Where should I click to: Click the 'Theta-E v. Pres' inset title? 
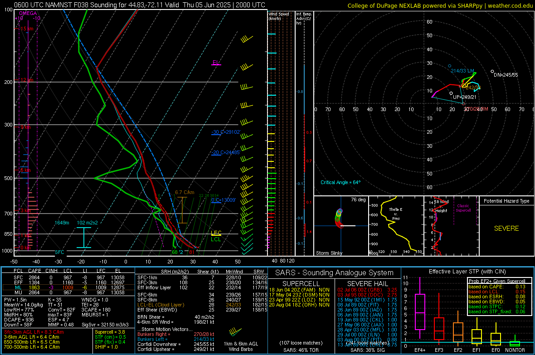[x=396, y=214]
